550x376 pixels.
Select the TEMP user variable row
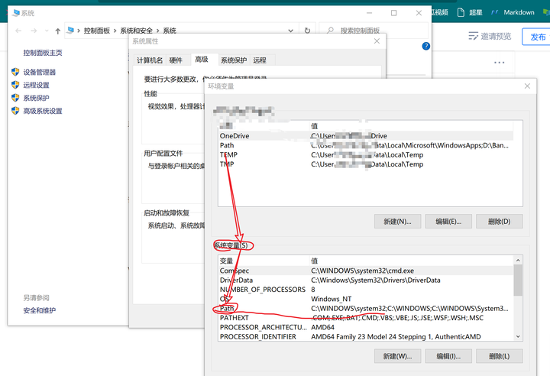coord(365,155)
